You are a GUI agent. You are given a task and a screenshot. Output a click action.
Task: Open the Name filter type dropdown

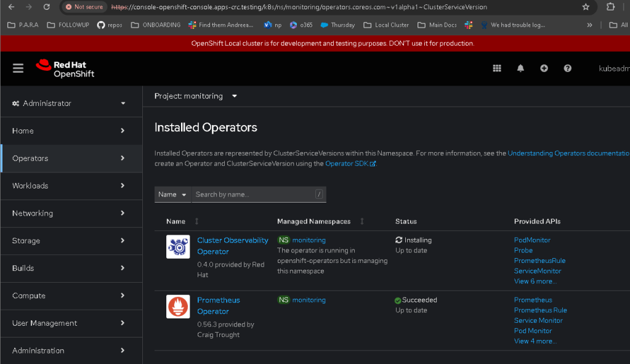point(172,195)
